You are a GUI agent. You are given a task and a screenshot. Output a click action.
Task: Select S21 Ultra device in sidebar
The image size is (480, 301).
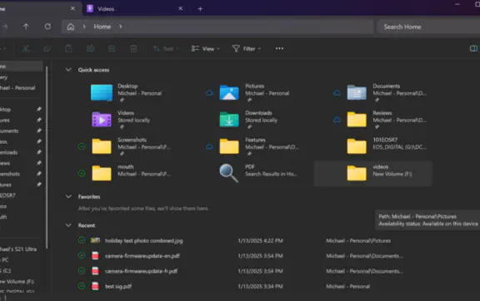click(18, 249)
